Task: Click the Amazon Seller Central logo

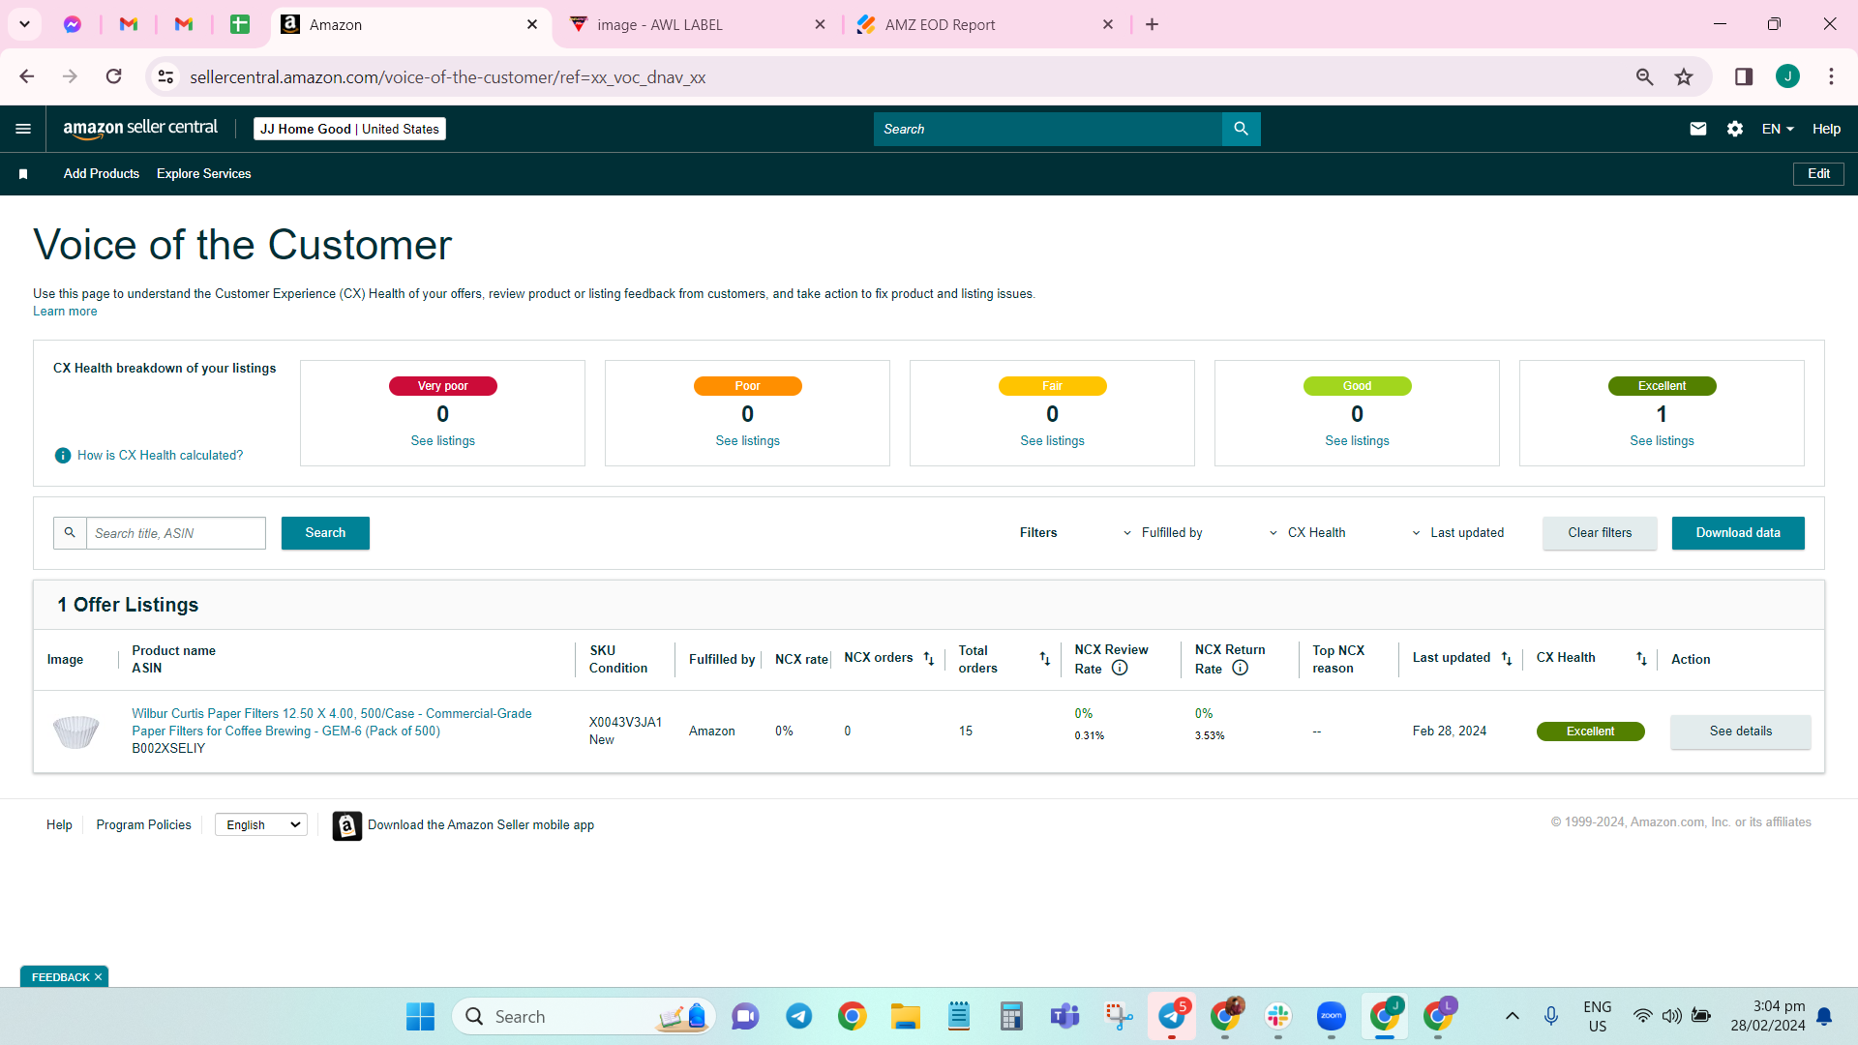Action: click(x=140, y=129)
